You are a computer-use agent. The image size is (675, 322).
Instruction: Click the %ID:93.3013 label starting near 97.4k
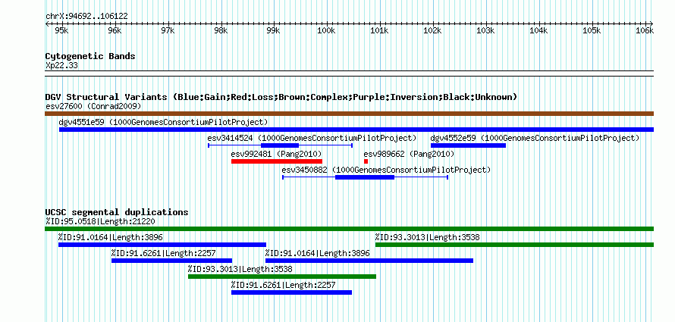click(240, 269)
